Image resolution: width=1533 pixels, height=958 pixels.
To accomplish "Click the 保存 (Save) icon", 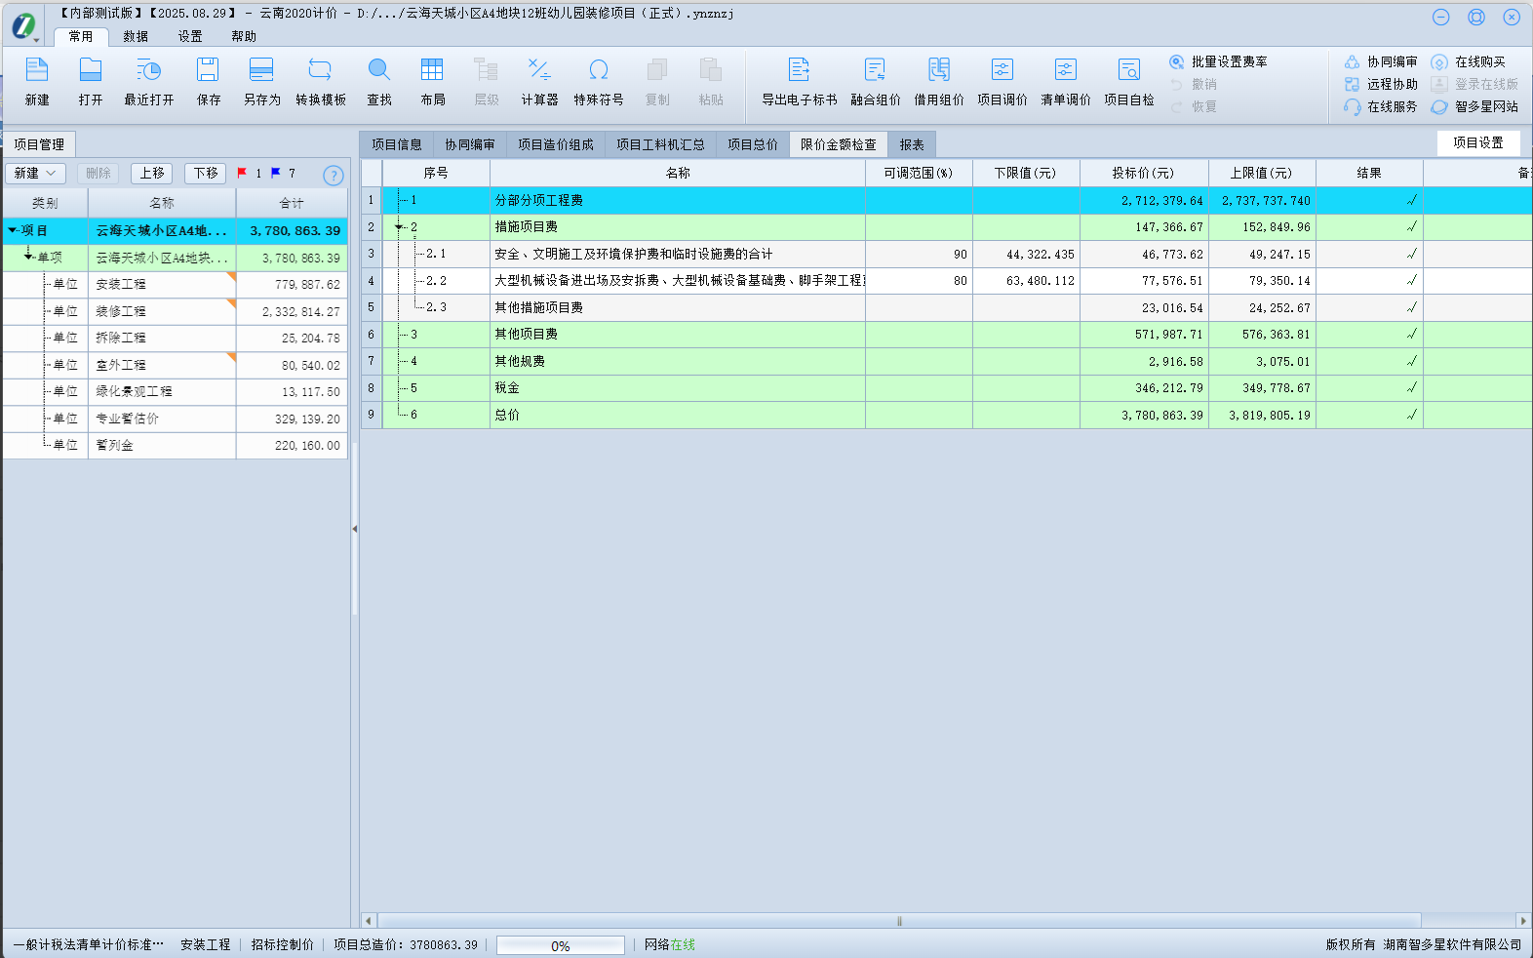I will (x=208, y=70).
